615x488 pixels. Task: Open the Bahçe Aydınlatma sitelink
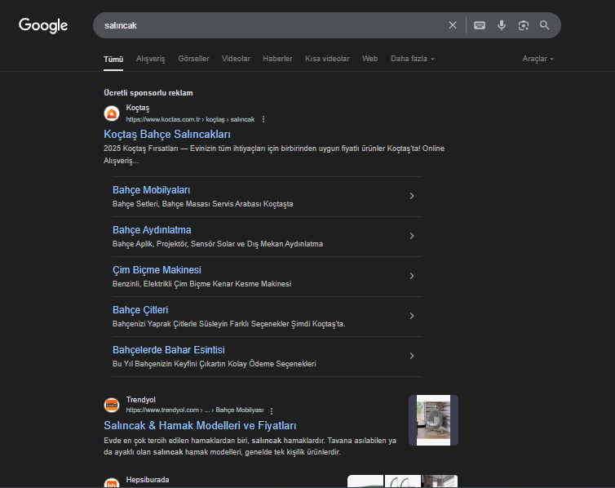coord(152,230)
